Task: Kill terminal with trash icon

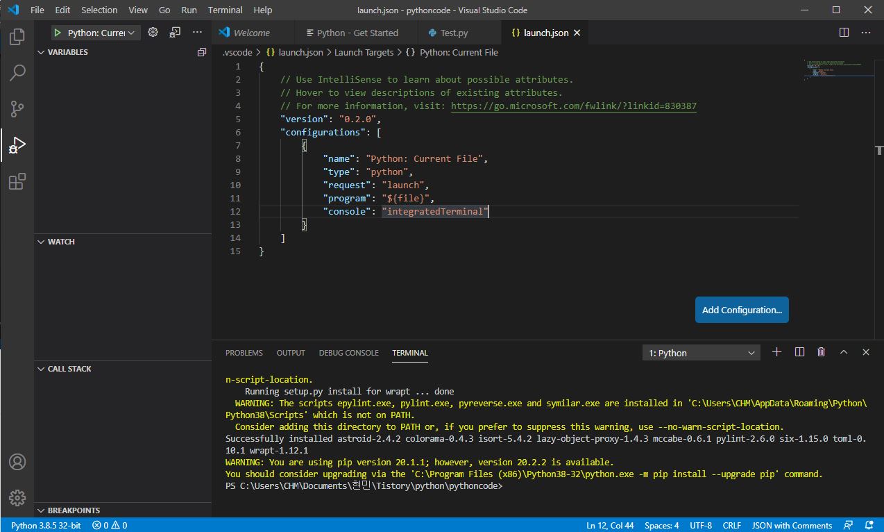Action: [x=822, y=352]
